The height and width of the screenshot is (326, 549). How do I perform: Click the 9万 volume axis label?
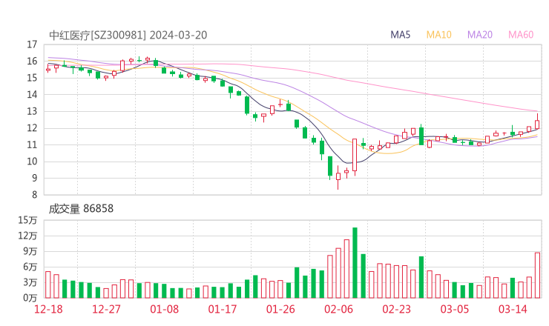[30, 251]
